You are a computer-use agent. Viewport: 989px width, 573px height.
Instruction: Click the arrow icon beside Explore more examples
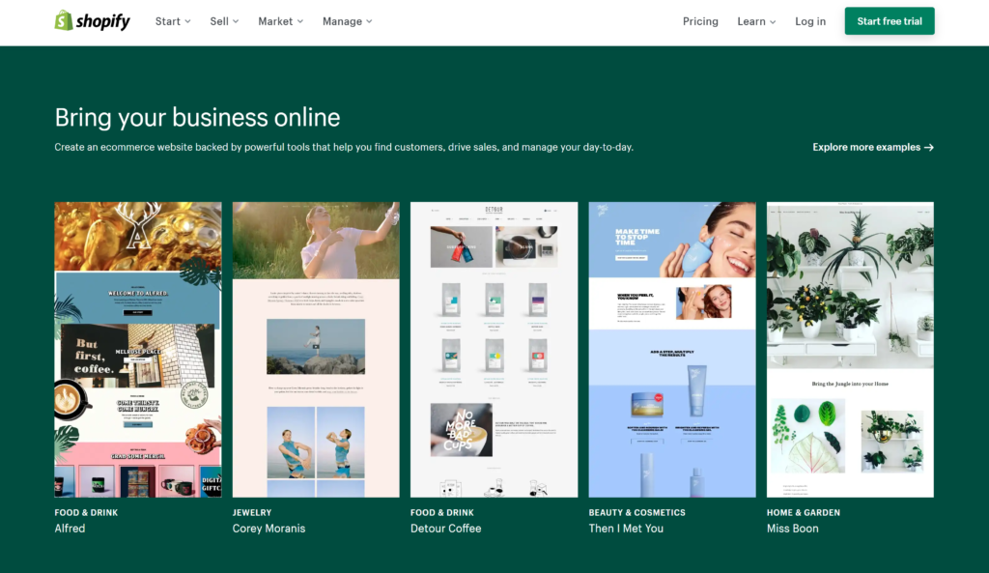point(928,148)
